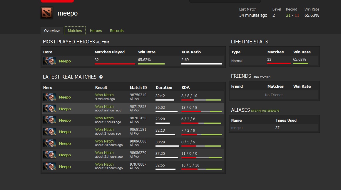Click Meepo portrait for match 98701450
The image size is (341, 190).
(50, 120)
